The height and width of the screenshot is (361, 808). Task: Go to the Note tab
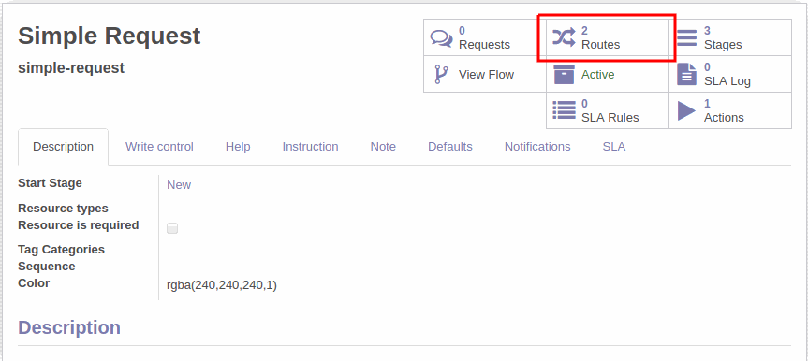(x=383, y=147)
